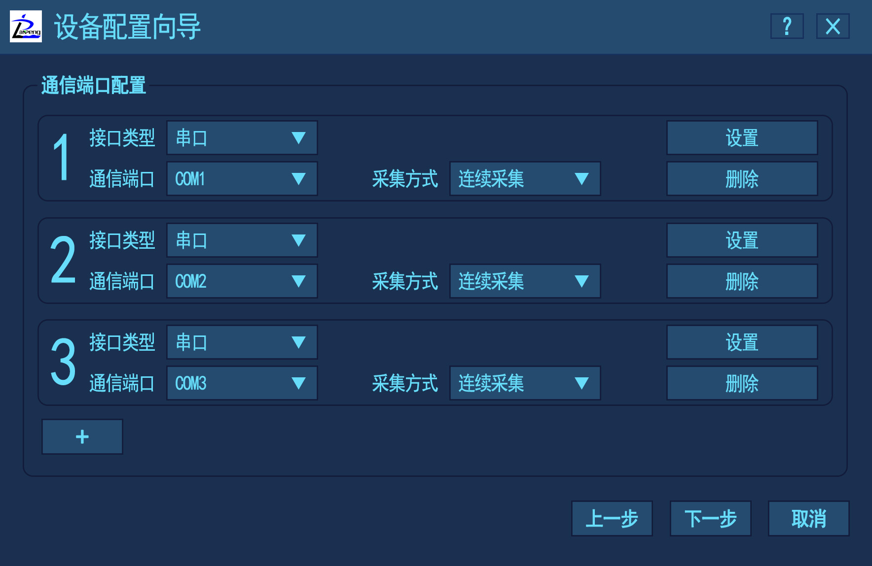Expand the COM1 通信端口 dropdown
Image resolution: width=872 pixels, height=566 pixels.
coord(242,179)
